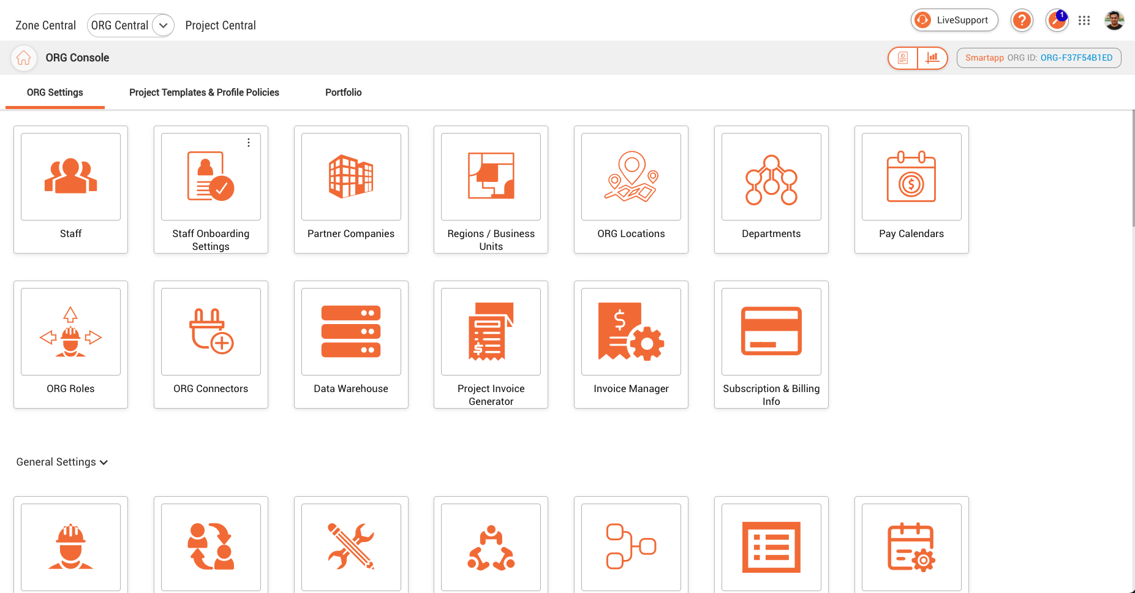Go to Project Central
Image resolution: width=1135 pixels, height=593 pixels.
[221, 25]
